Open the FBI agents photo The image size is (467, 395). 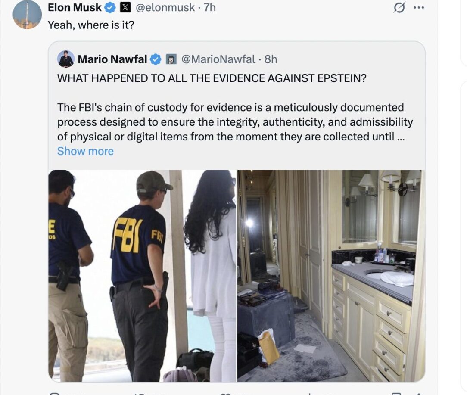click(x=142, y=276)
